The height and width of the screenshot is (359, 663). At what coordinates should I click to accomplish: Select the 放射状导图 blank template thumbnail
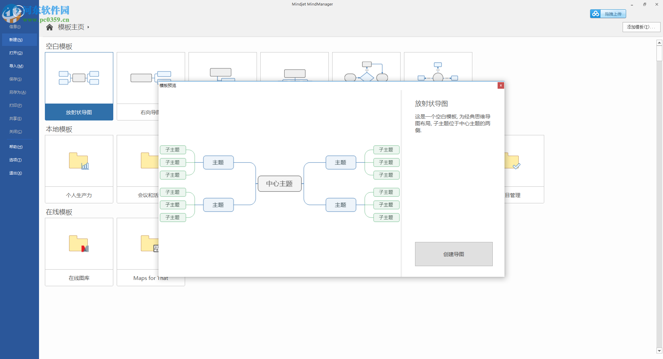point(79,78)
